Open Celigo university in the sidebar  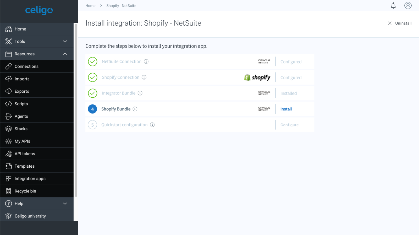coord(37,216)
